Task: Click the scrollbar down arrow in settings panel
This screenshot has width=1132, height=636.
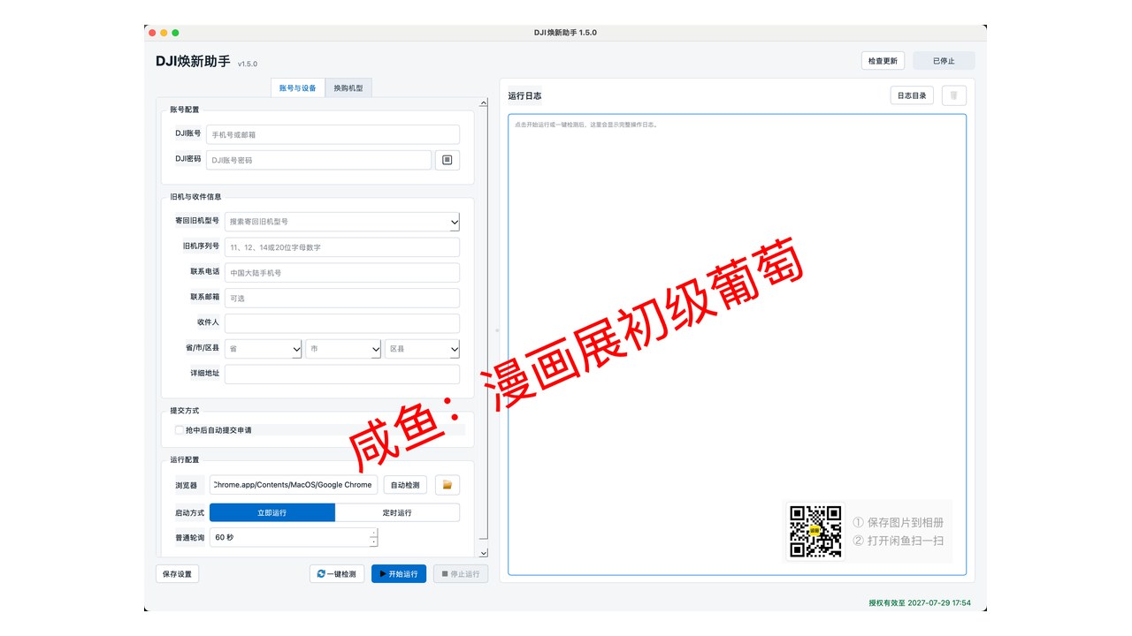Action: pyautogui.click(x=483, y=553)
